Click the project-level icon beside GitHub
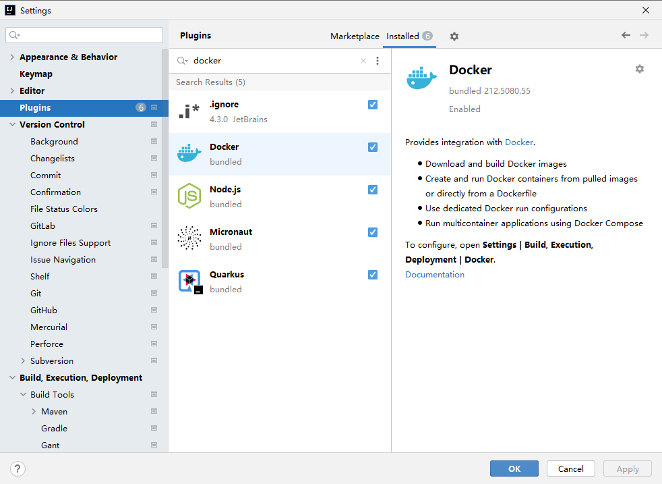662x484 pixels. point(154,311)
